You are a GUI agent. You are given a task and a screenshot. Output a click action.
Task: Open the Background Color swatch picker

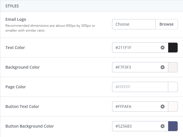(x=173, y=67)
